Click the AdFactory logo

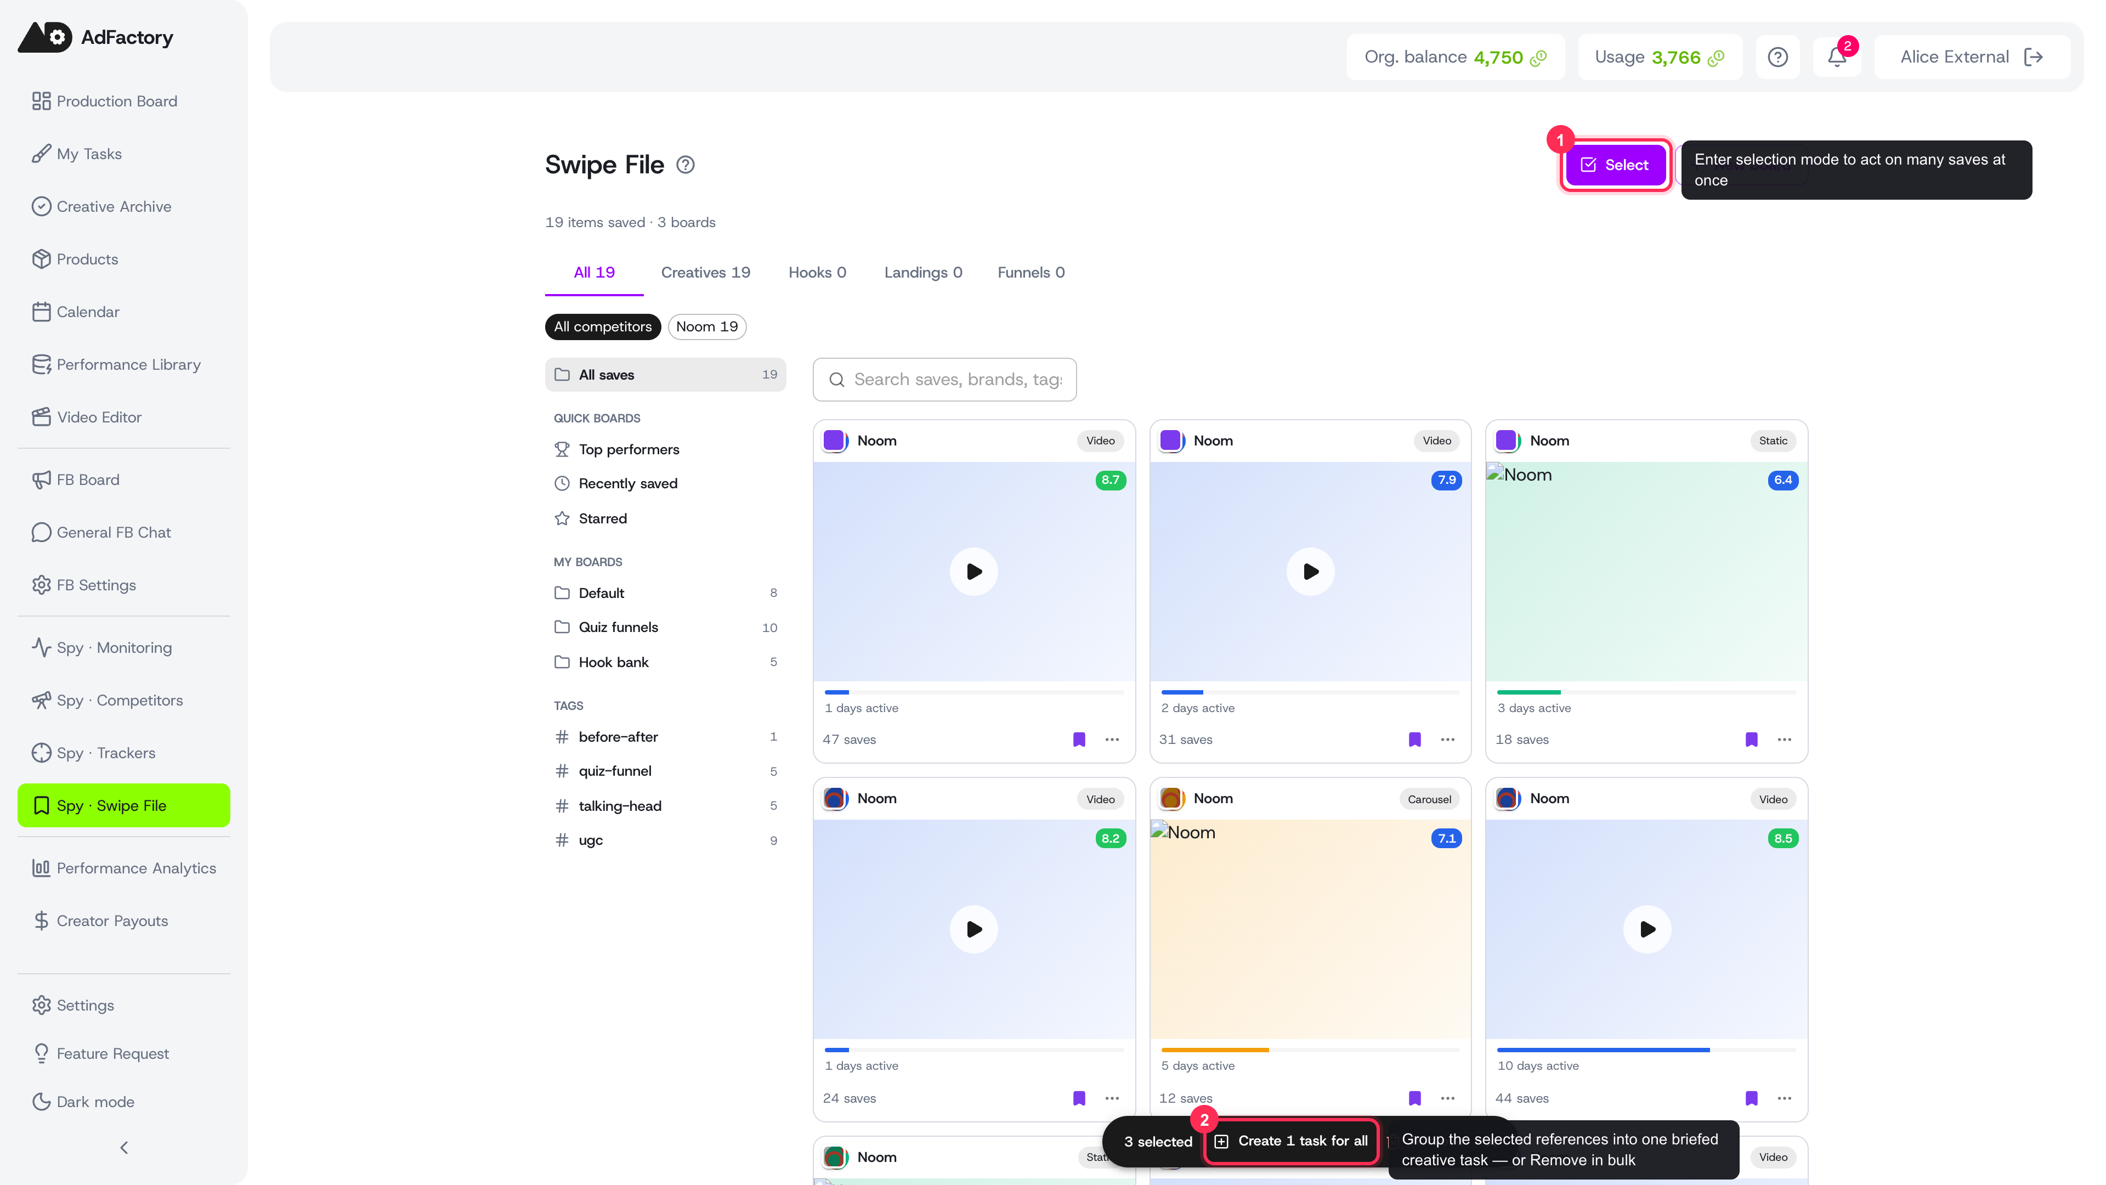(x=95, y=38)
